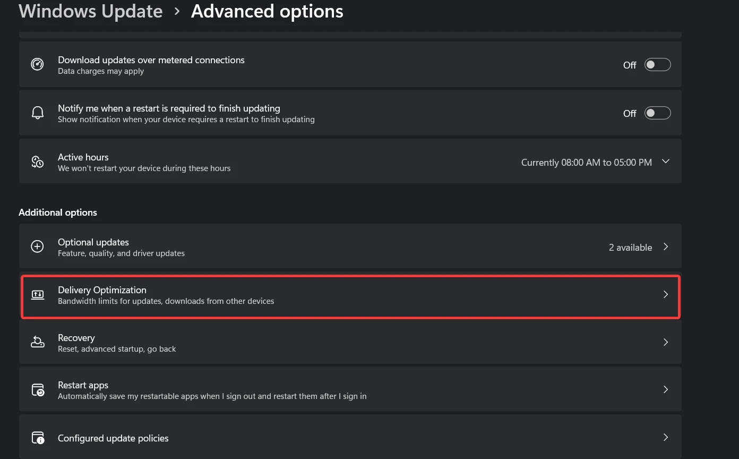Image resolution: width=739 pixels, height=459 pixels.
Task: Click the Optional updates plus icon
Action: point(37,246)
